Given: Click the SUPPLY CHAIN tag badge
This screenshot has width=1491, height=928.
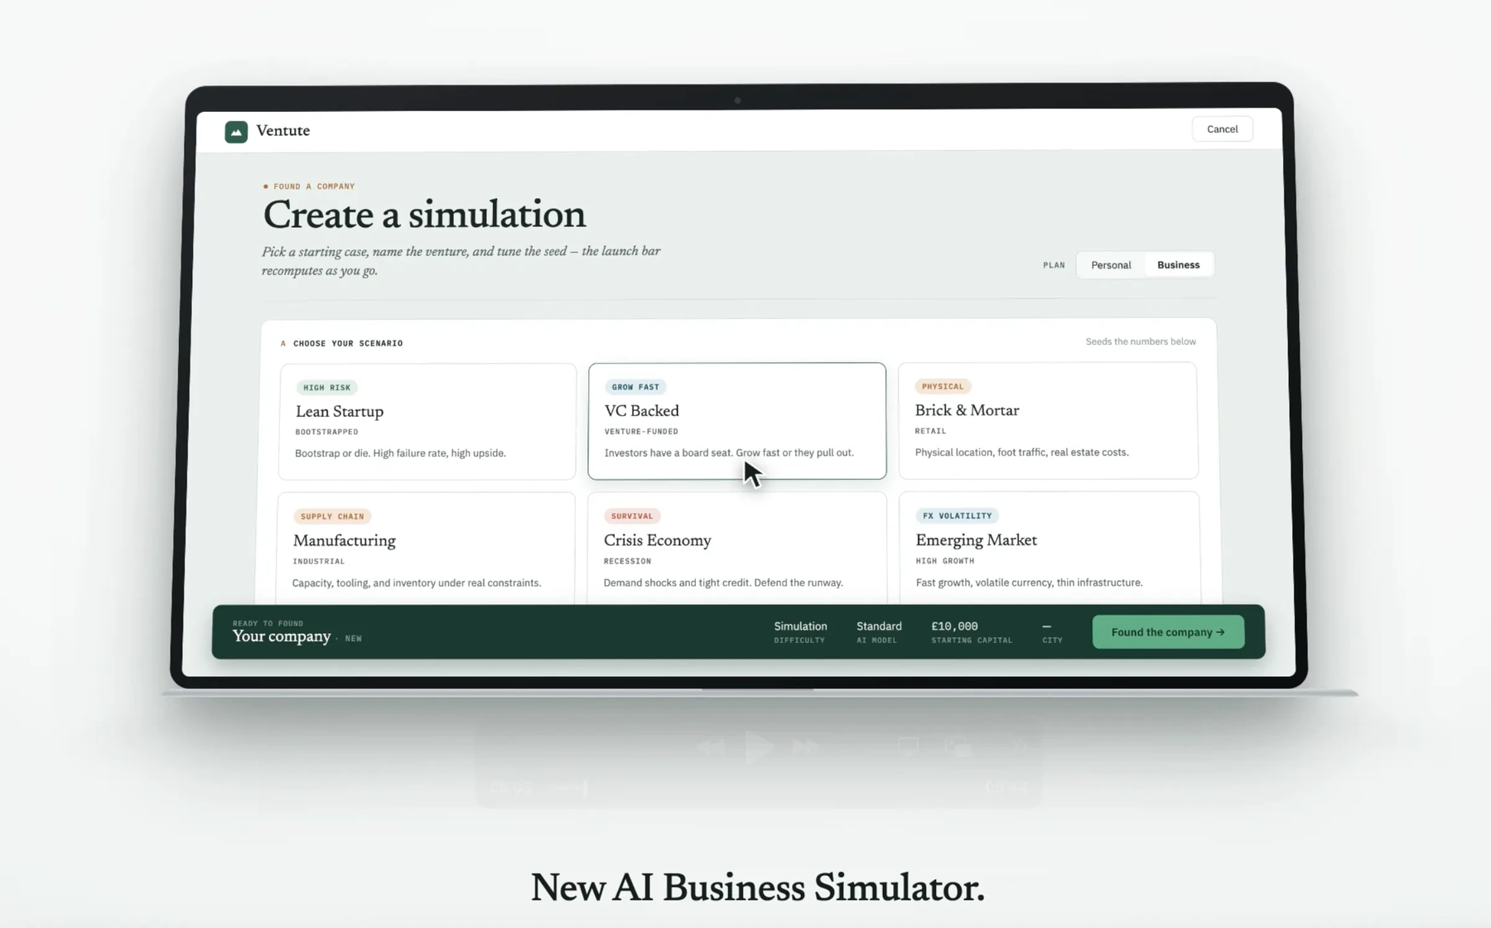Looking at the screenshot, I should 332,516.
